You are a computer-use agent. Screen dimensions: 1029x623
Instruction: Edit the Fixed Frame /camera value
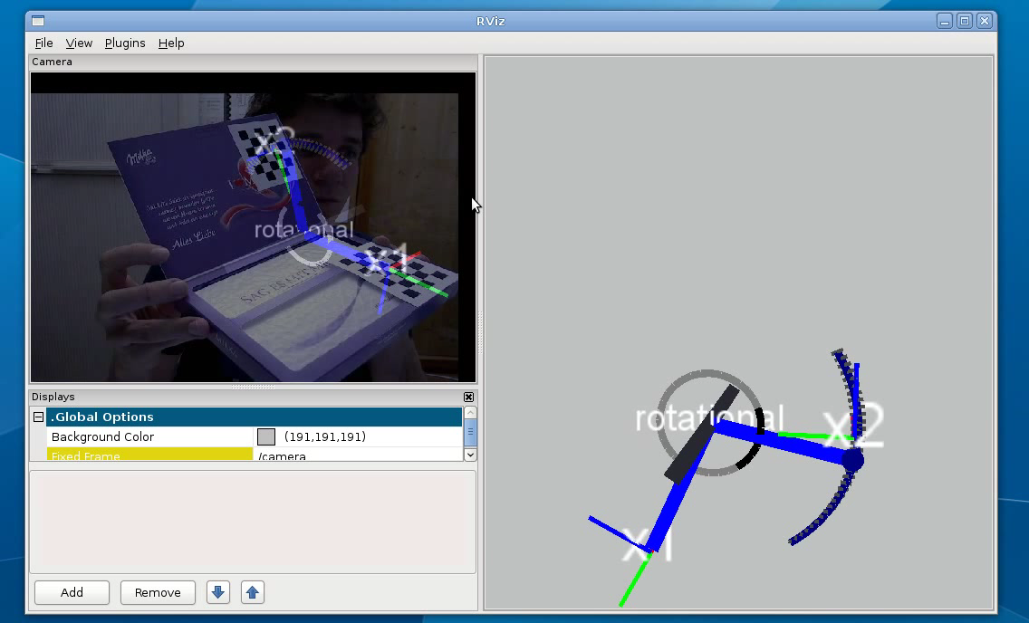click(x=358, y=456)
